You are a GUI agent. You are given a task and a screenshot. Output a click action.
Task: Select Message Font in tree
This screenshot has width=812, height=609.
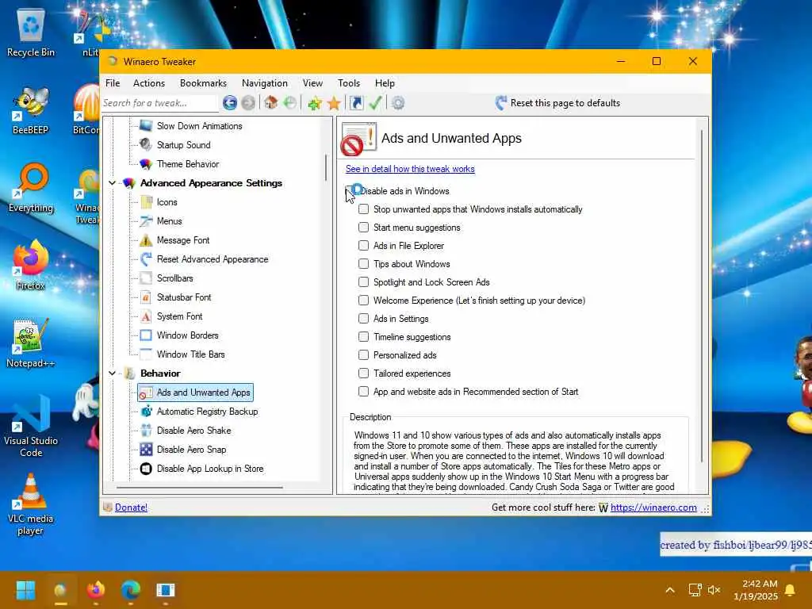tap(183, 240)
